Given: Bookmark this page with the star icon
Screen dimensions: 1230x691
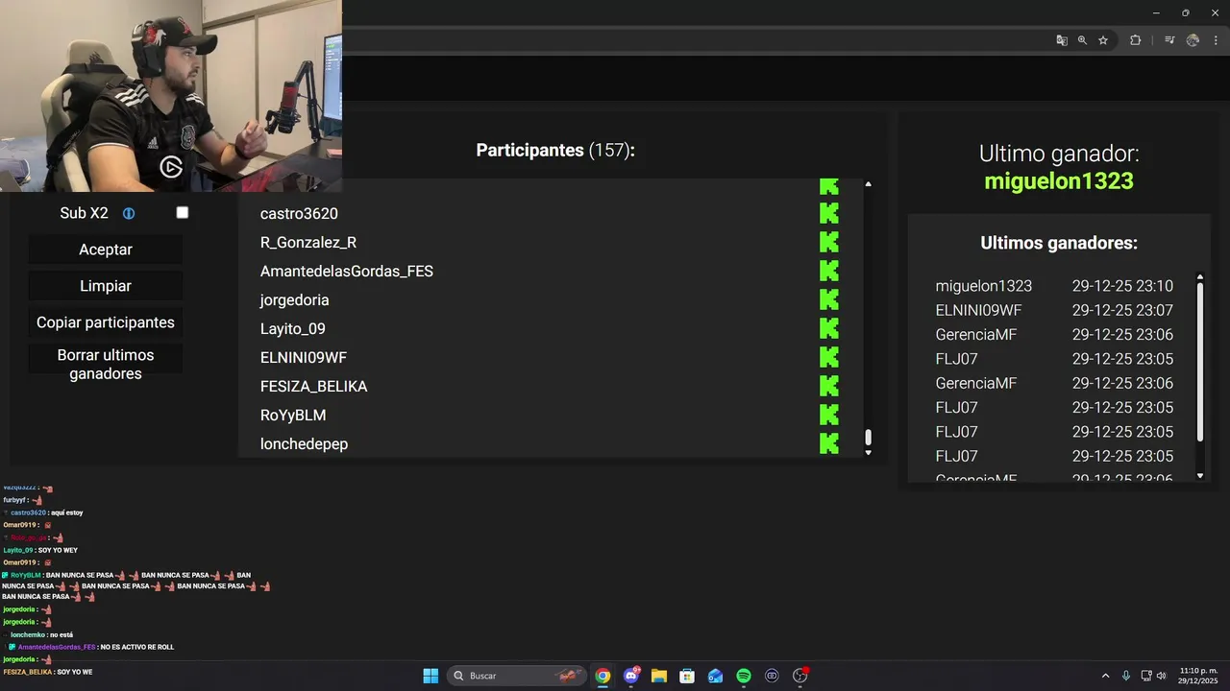Looking at the screenshot, I should click(1103, 40).
